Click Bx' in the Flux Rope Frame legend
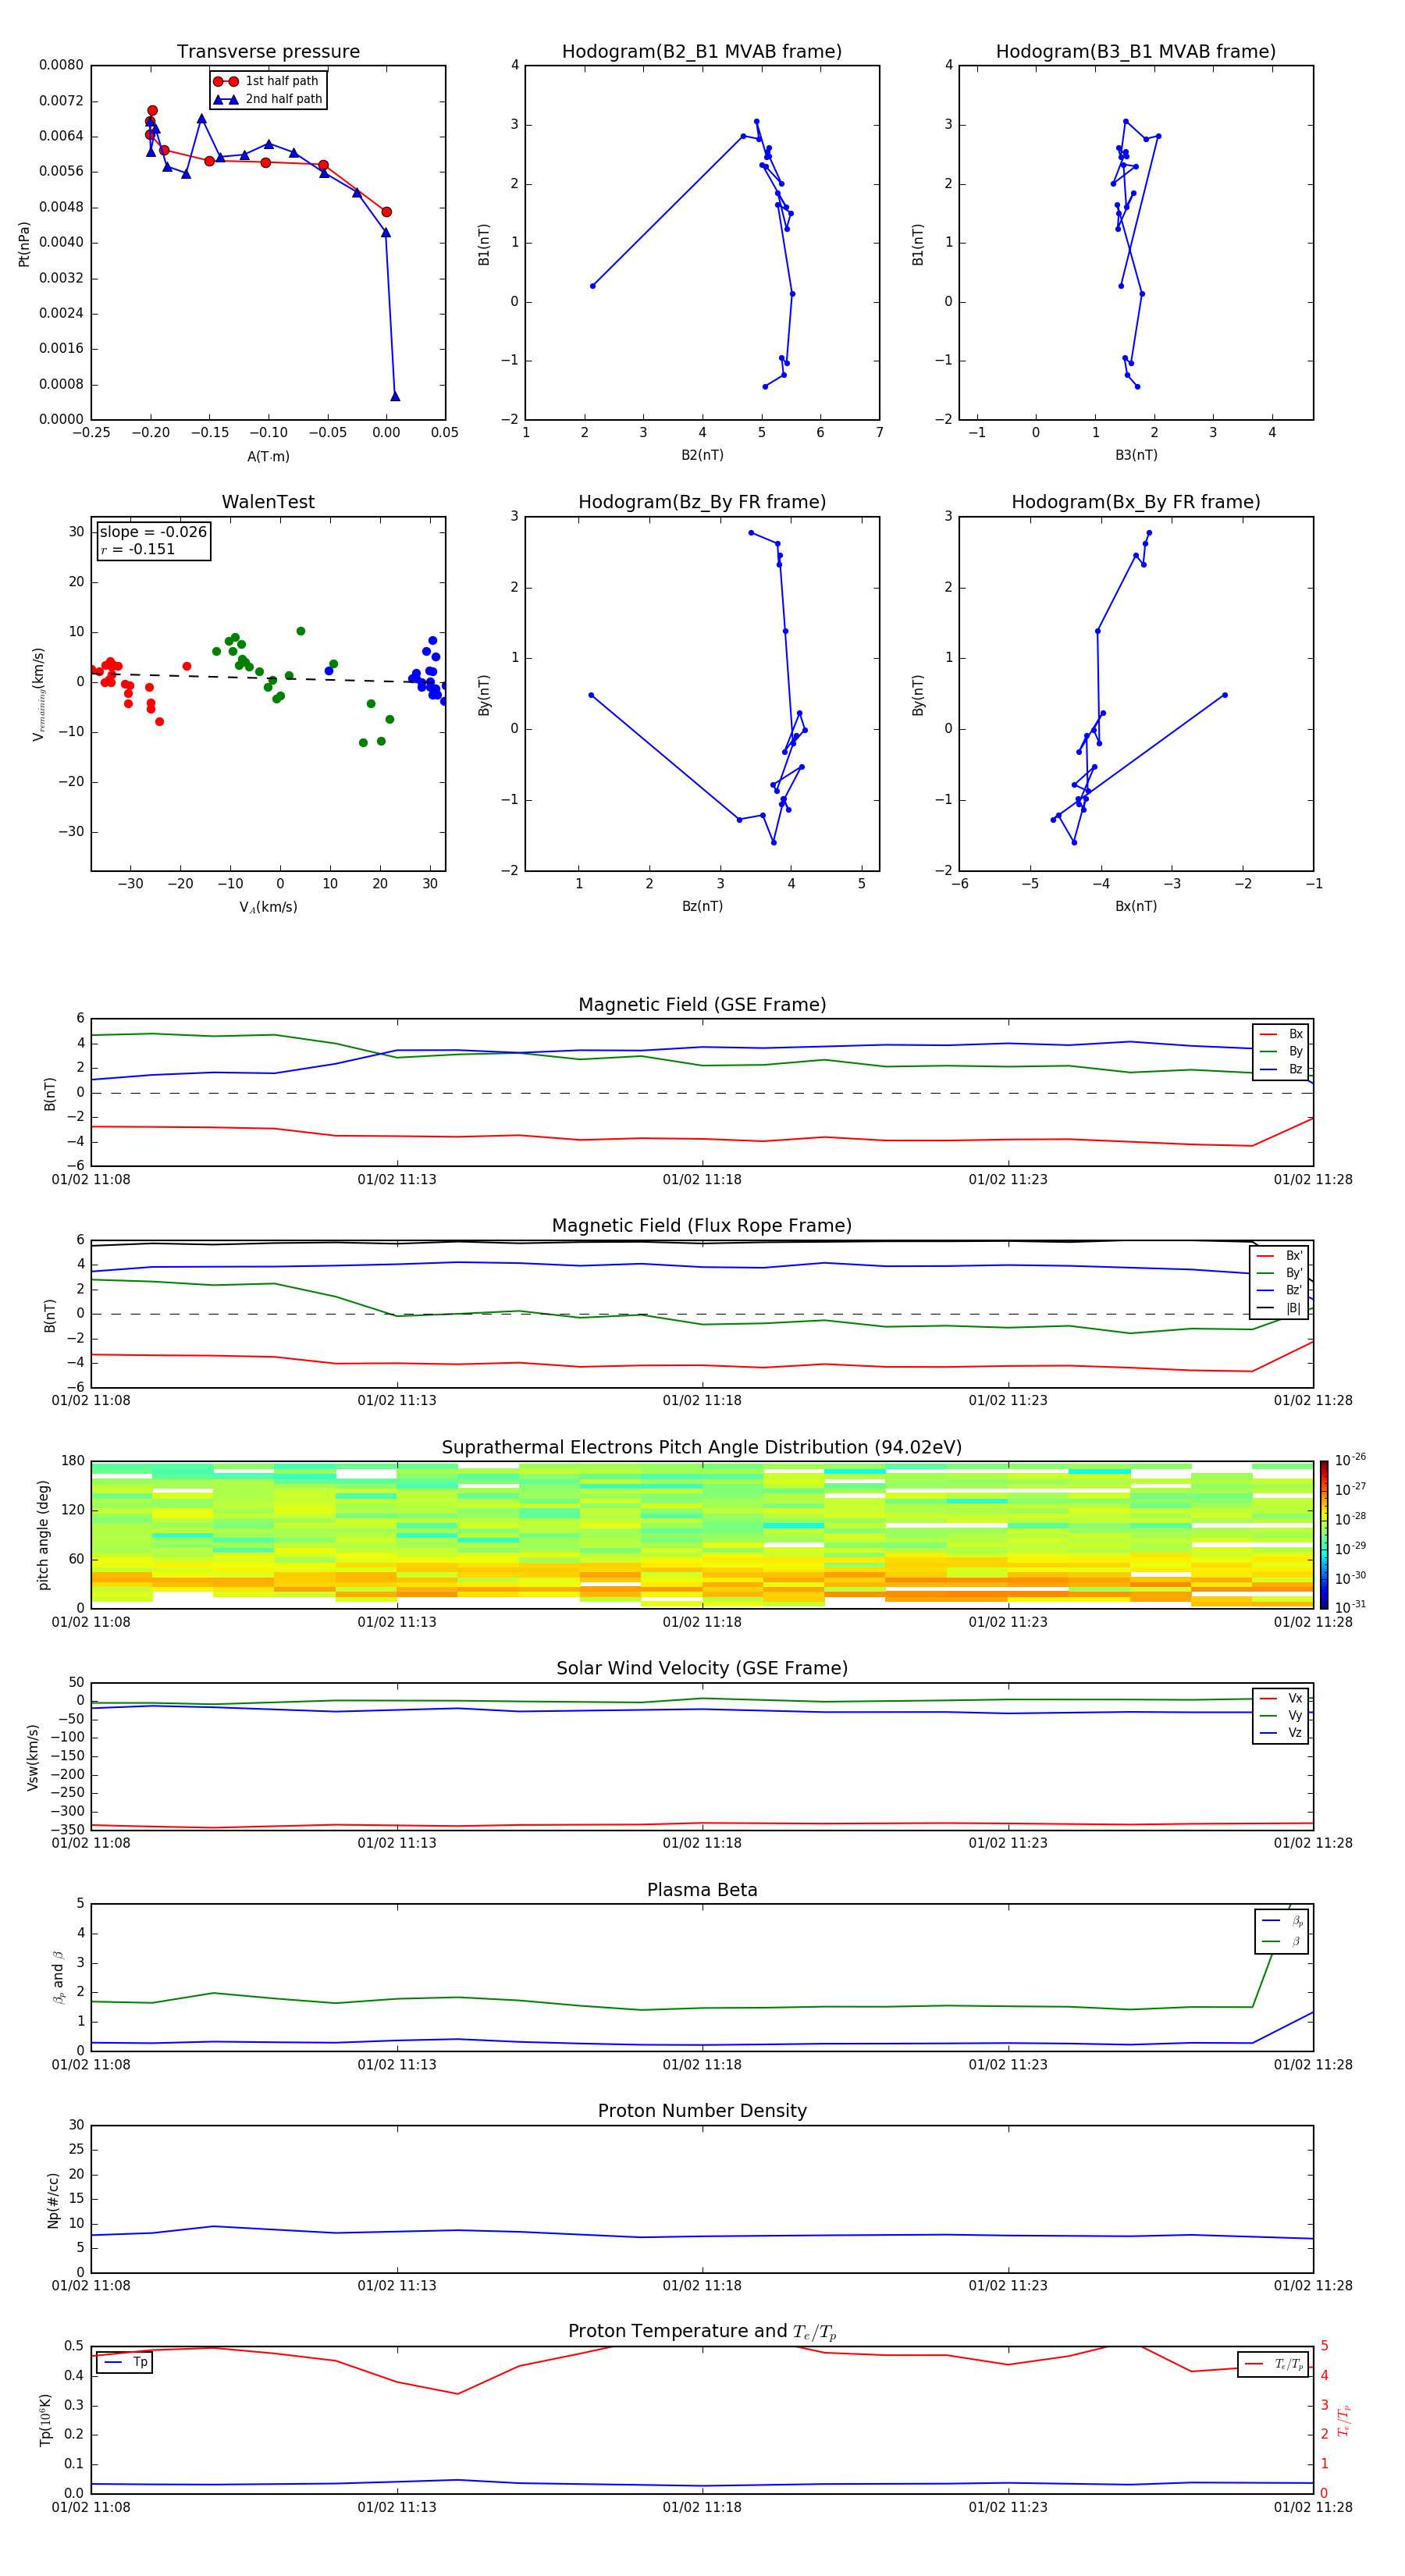 (1294, 1256)
